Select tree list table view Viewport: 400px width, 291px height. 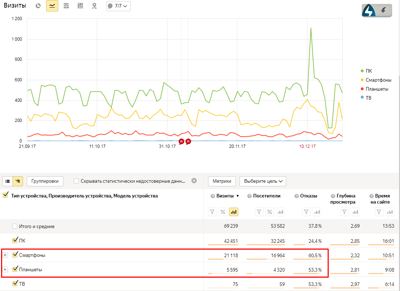(18, 181)
